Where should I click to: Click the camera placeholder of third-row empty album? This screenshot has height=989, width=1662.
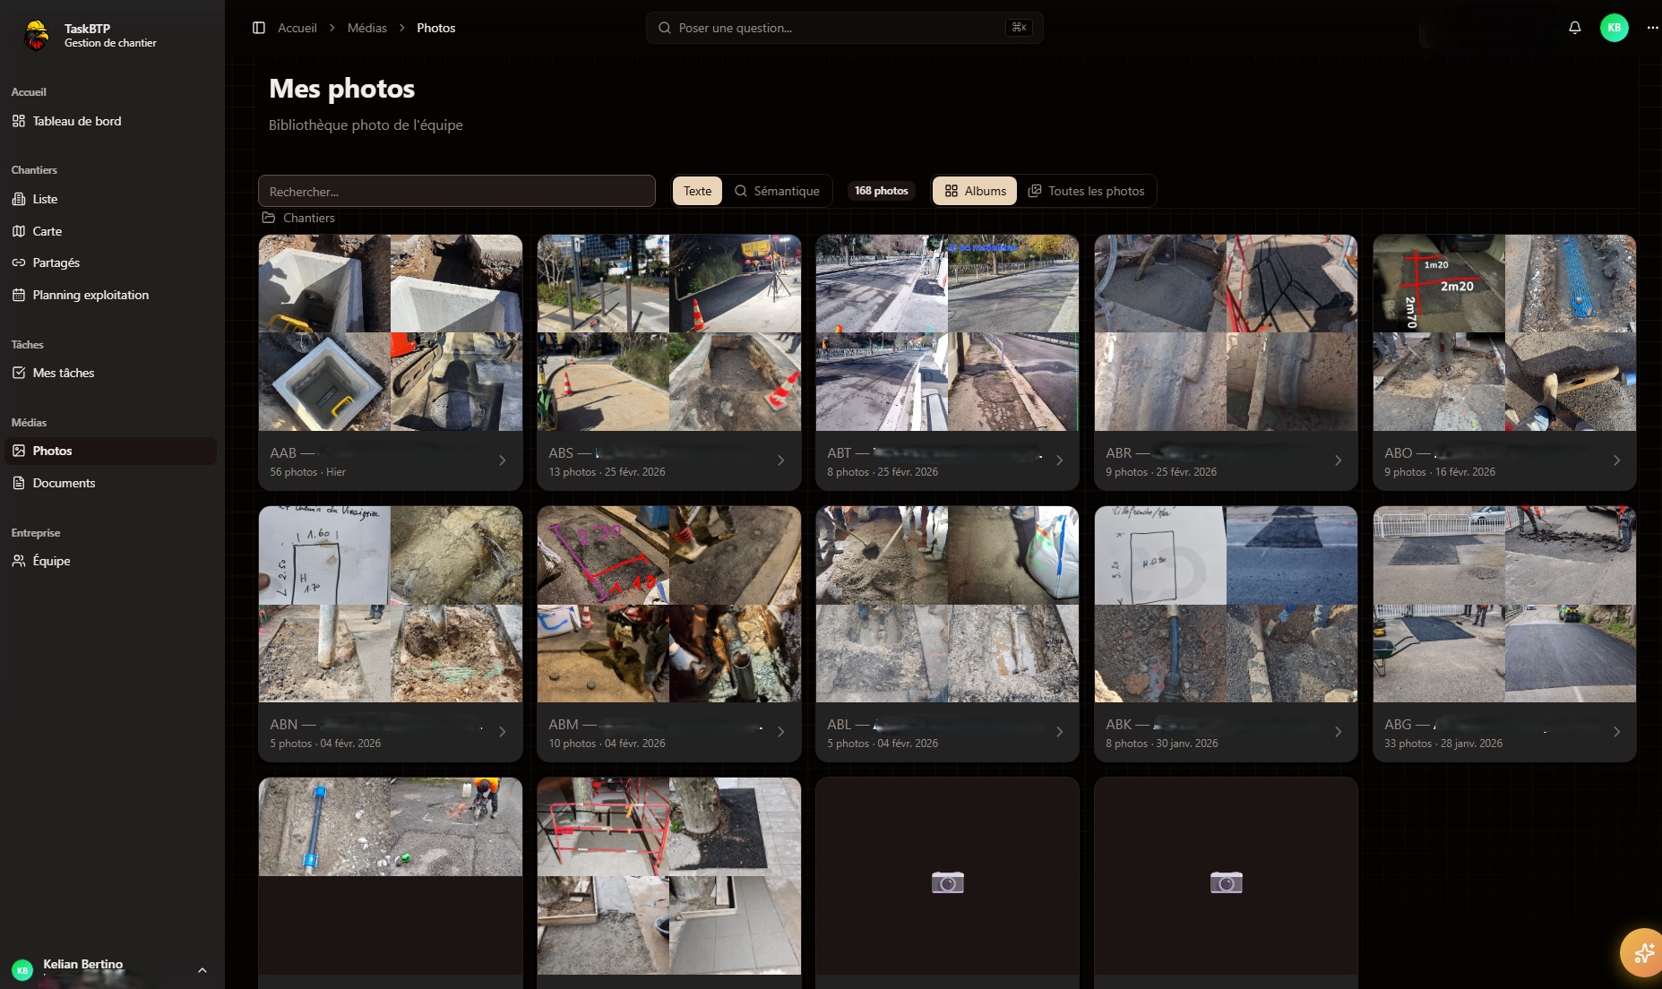[x=947, y=883]
